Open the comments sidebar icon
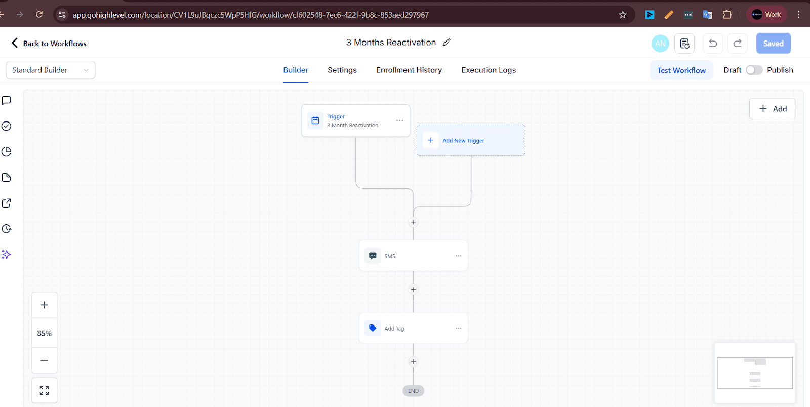The width and height of the screenshot is (810, 407). pyautogui.click(x=7, y=100)
